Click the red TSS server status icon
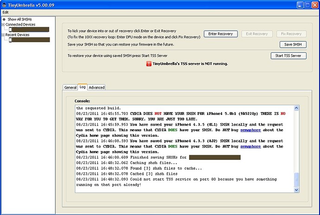Screen dimensions: 320x215 coord(148,63)
